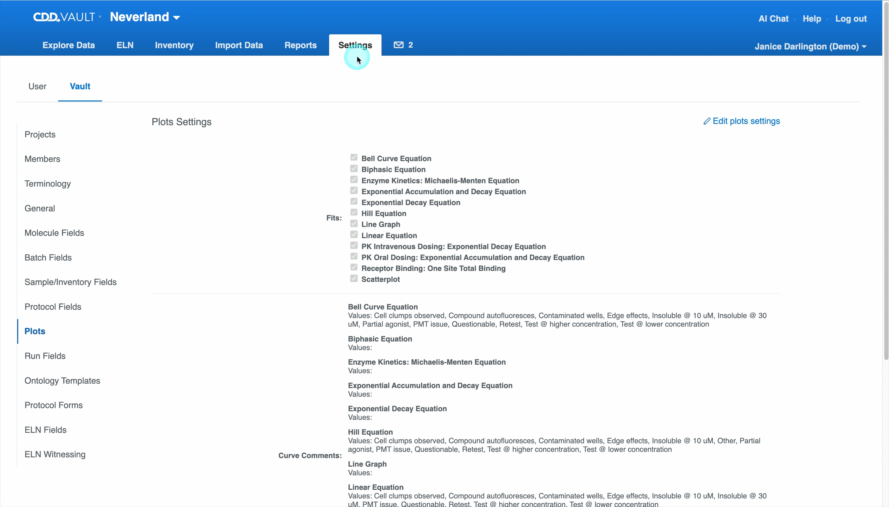
Task: Toggle PK Oral Dosing checkbox
Action: tap(354, 257)
